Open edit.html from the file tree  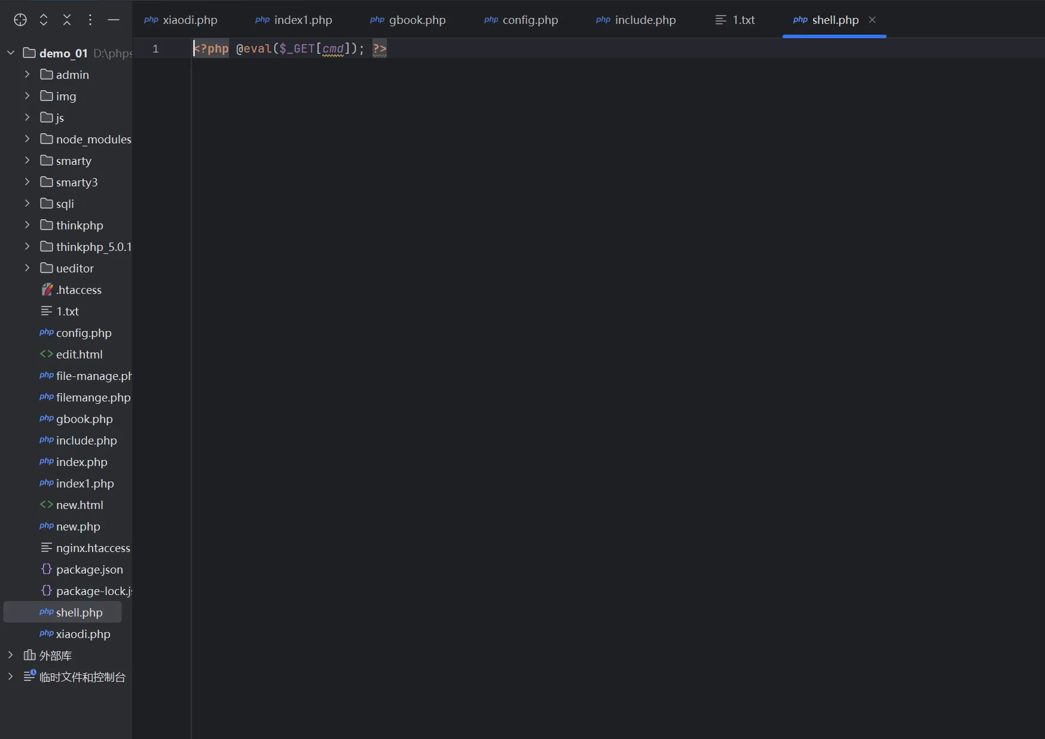(x=79, y=354)
